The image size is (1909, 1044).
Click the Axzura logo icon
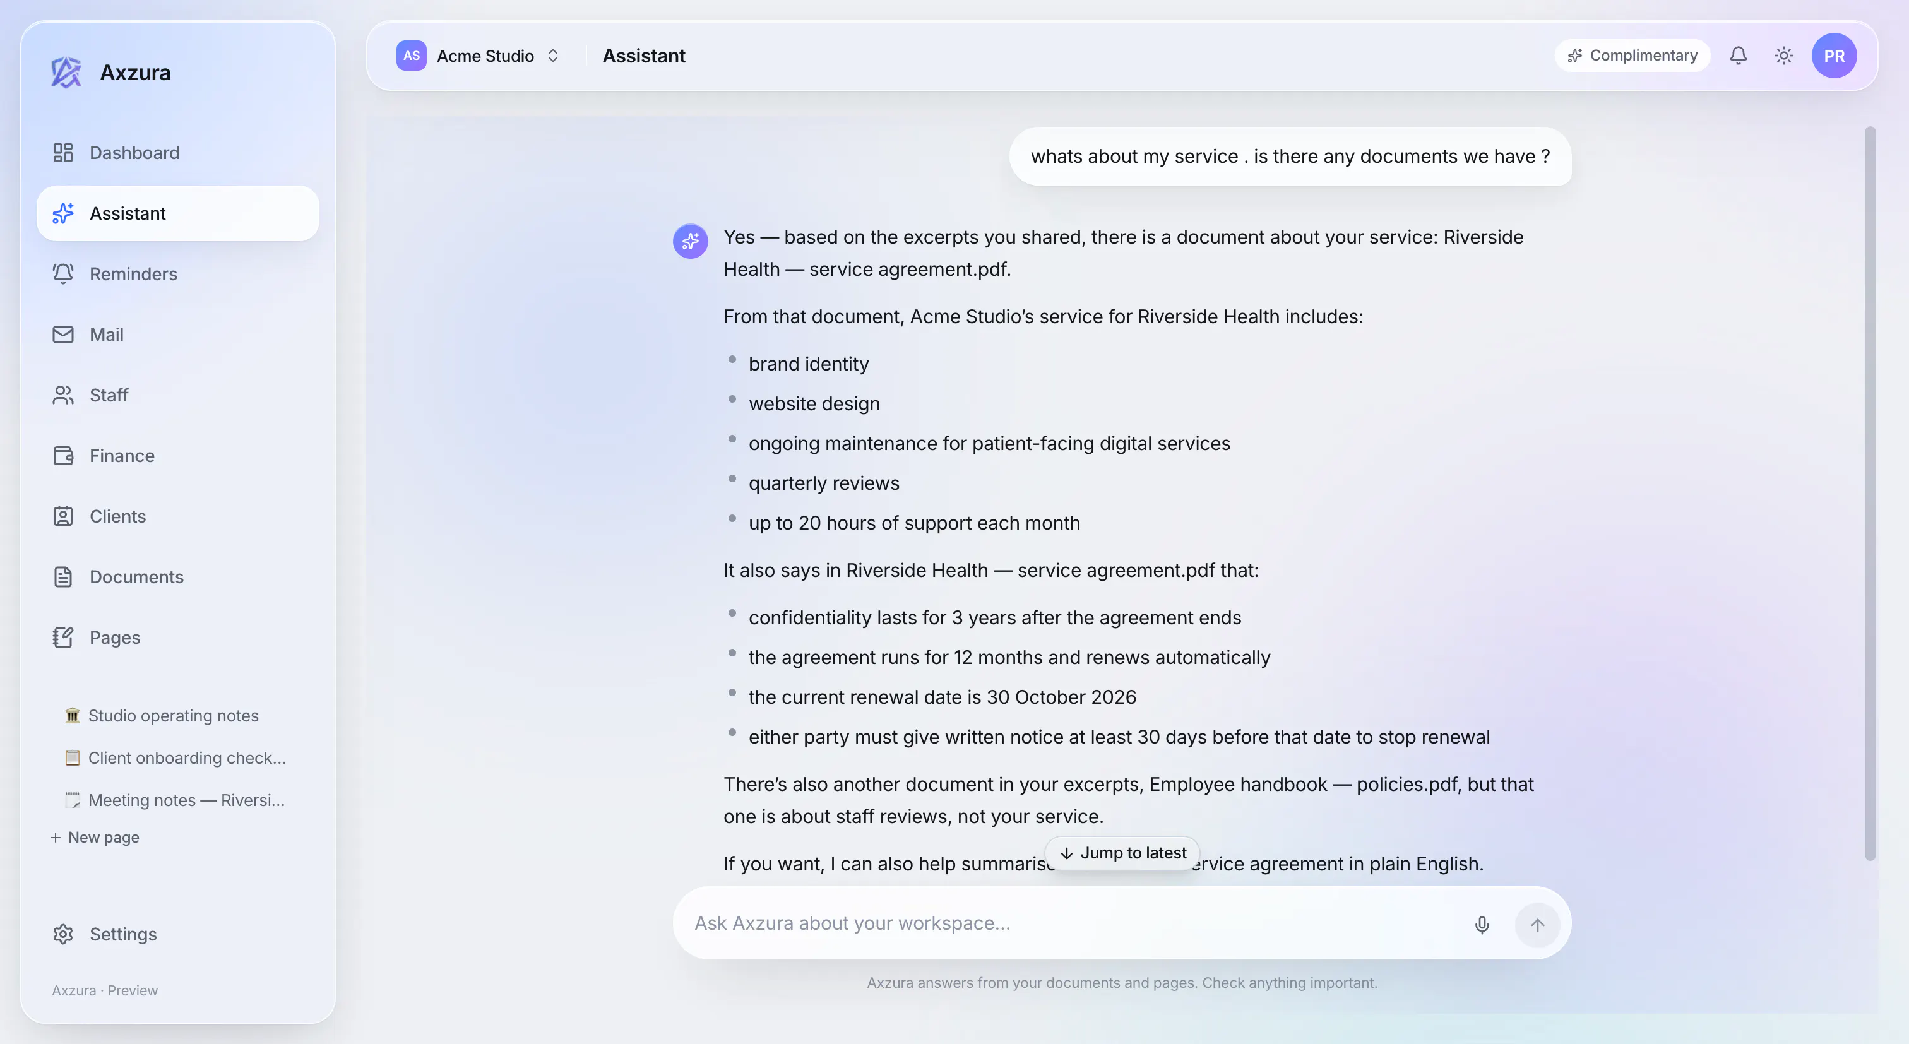pyautogui.click(x=66, y=73)
